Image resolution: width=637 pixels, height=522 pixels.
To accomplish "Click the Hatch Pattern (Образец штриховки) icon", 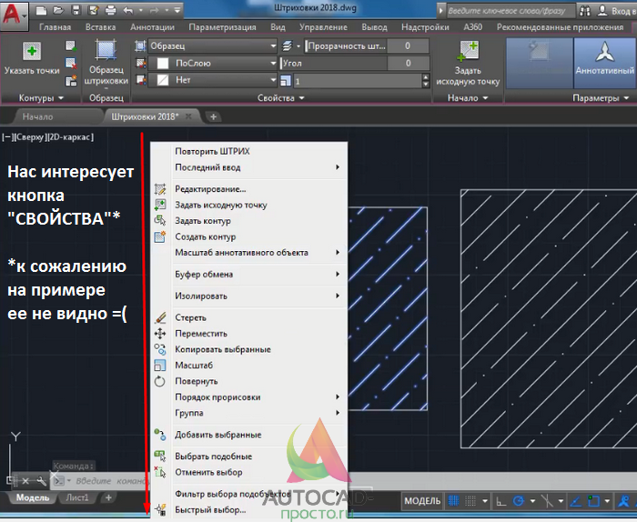I will tap(106, 50).
